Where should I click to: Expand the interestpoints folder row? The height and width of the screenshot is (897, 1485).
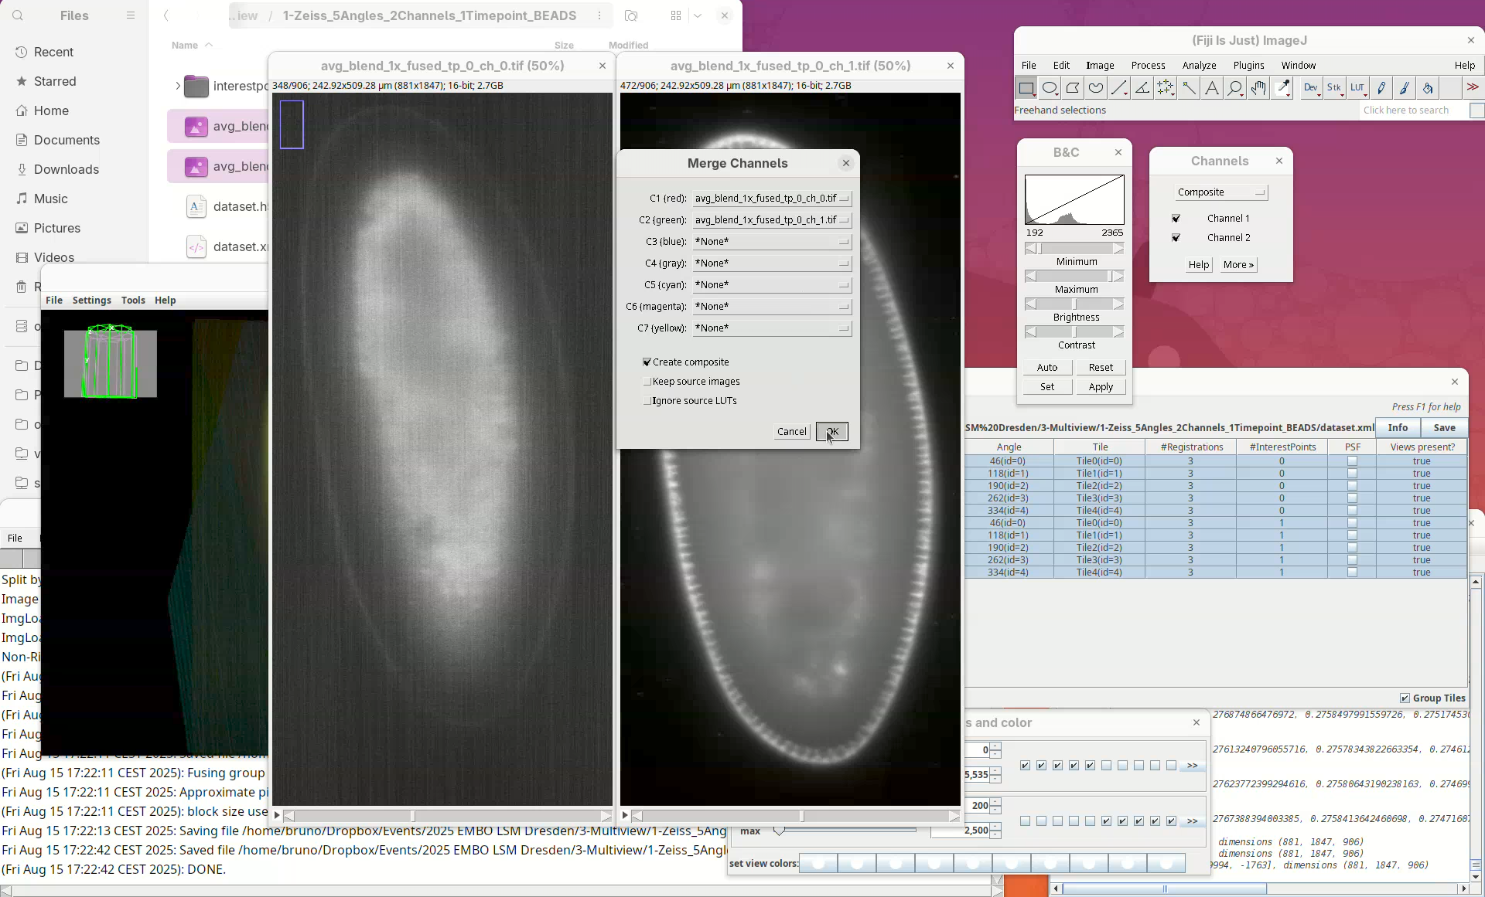pyautogui.click(x=178, y=86)
